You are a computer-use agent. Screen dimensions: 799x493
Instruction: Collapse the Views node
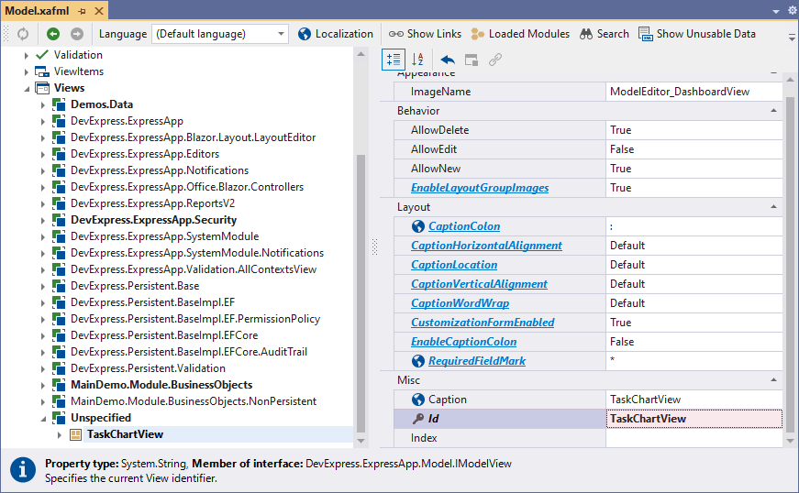(27, 89)
